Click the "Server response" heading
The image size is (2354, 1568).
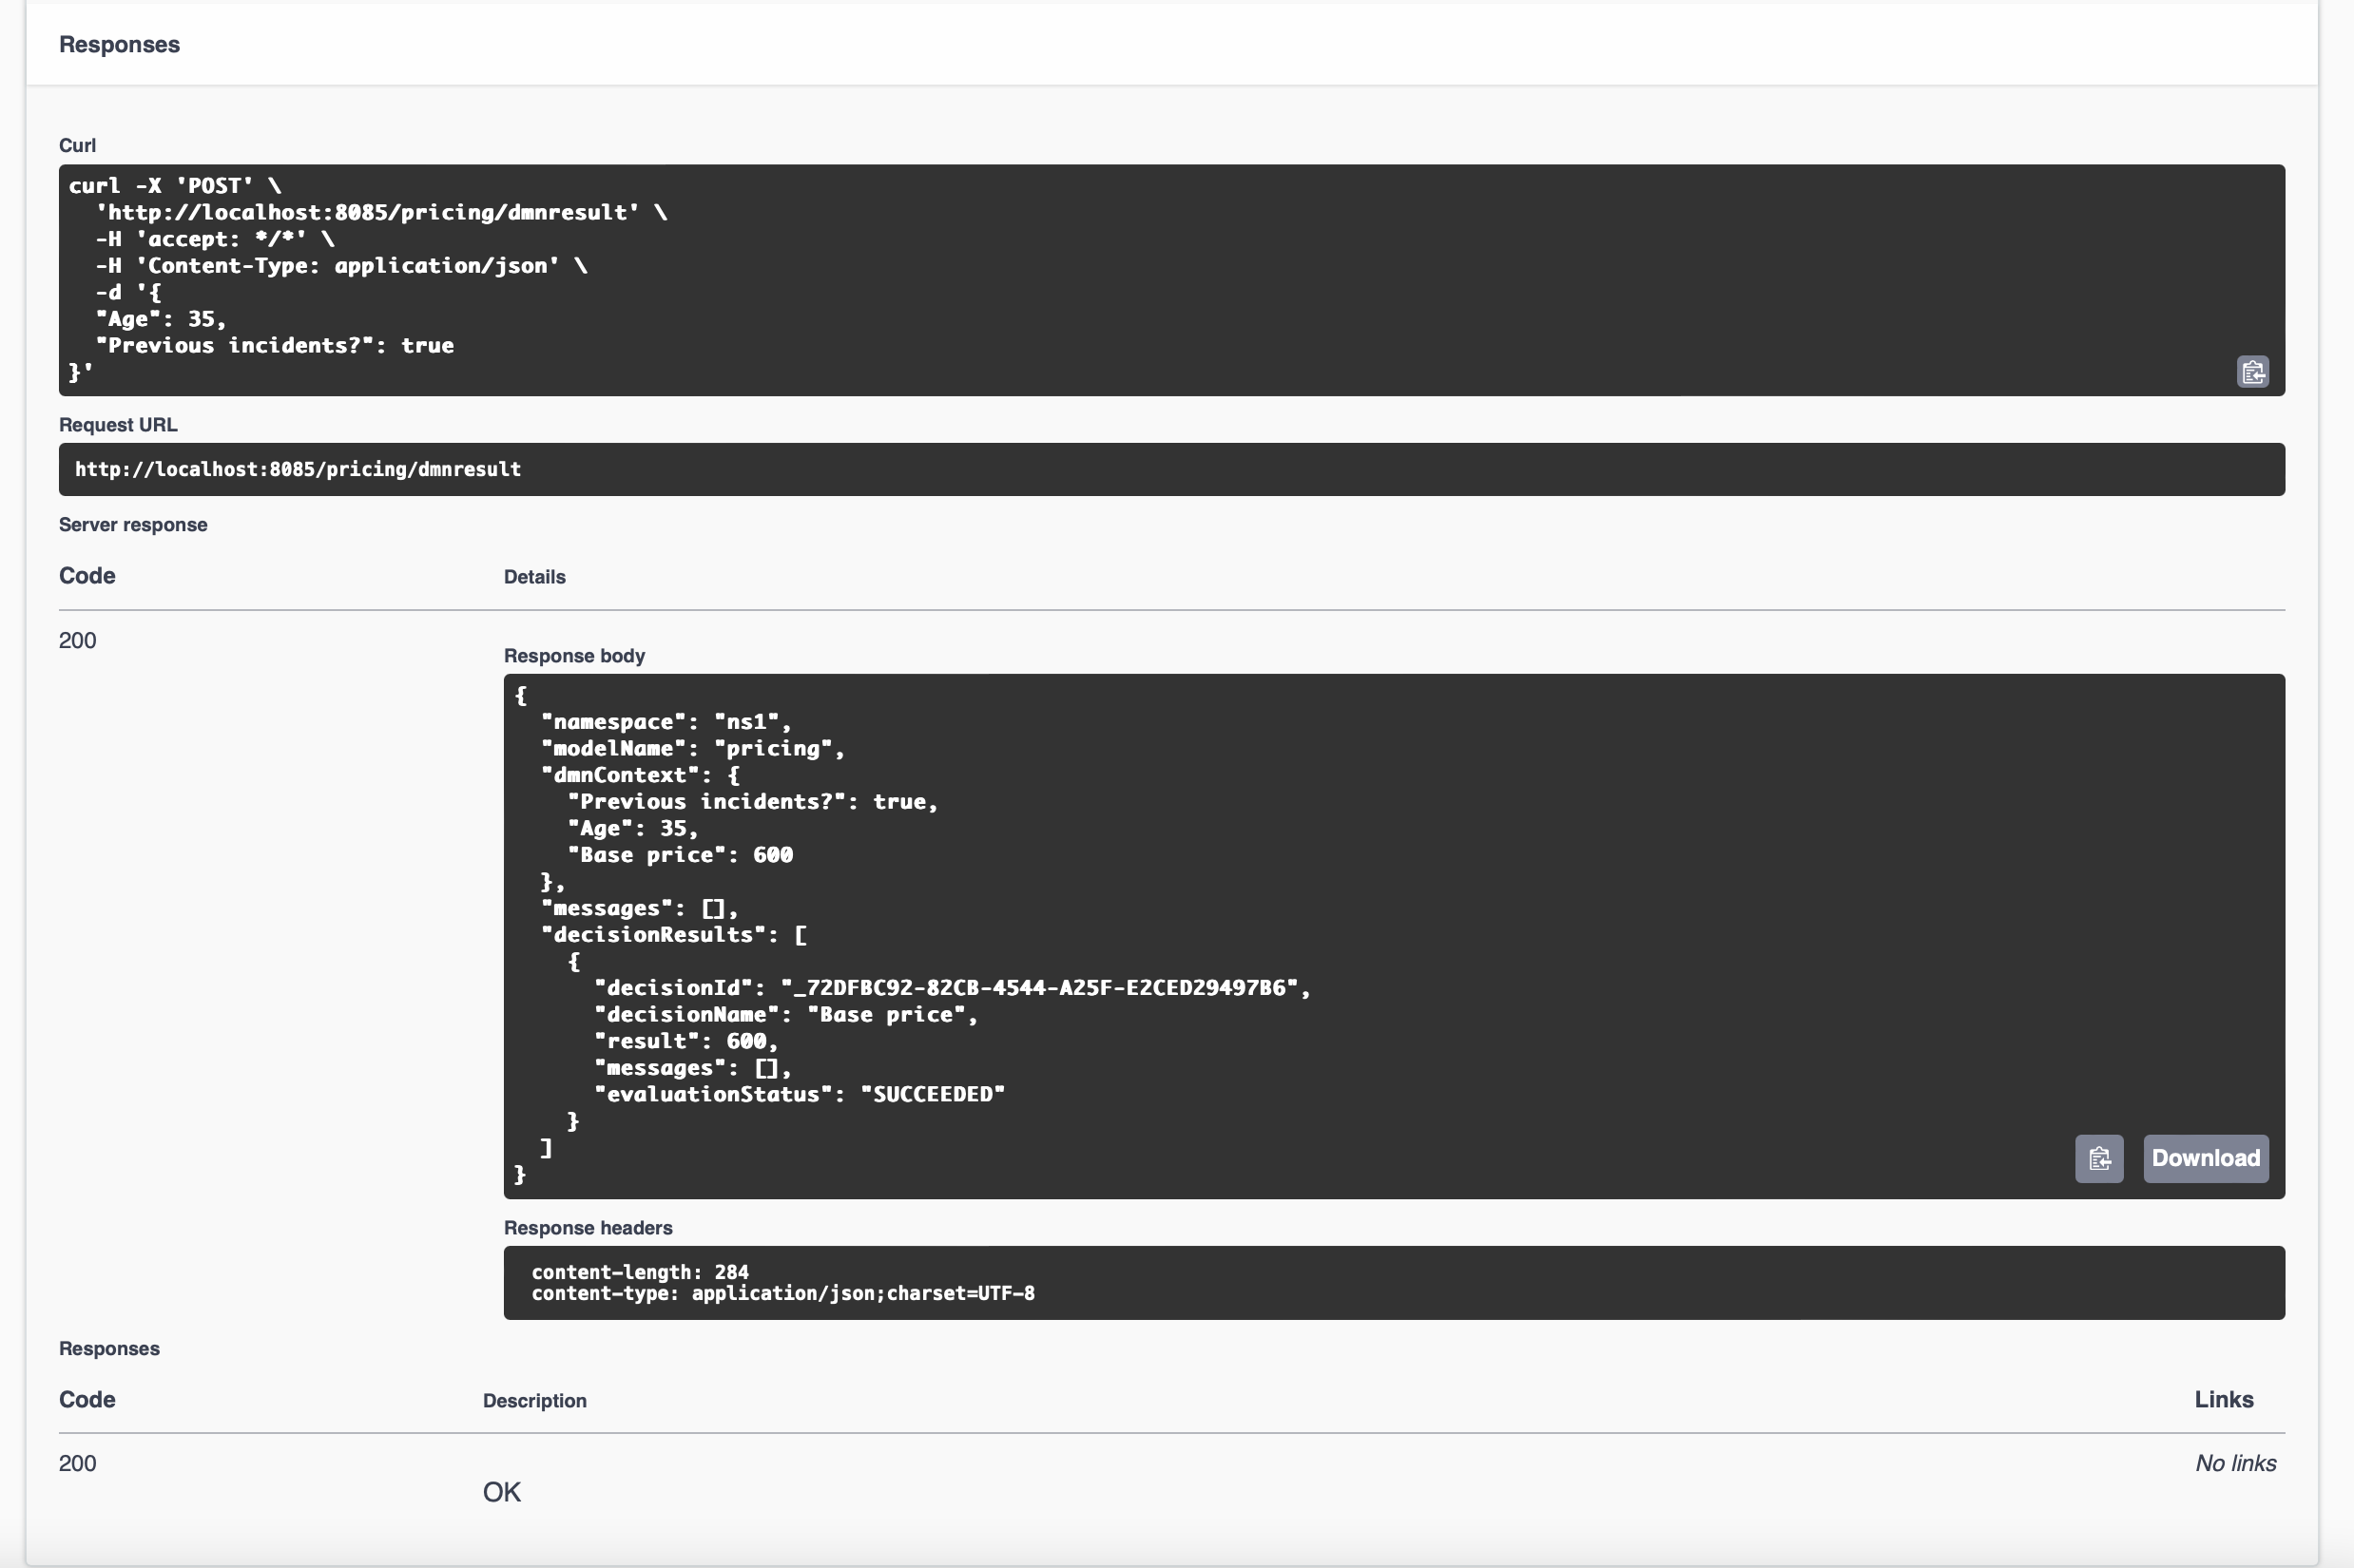[x=133, y=525]
